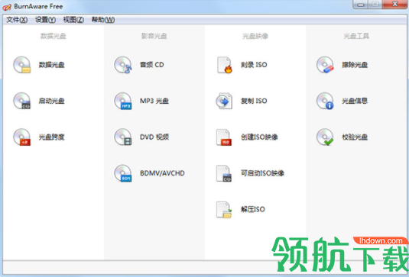Click the 影音光盘 column header
The width and height of the screenshot is (409, 277).
point(154,36)
